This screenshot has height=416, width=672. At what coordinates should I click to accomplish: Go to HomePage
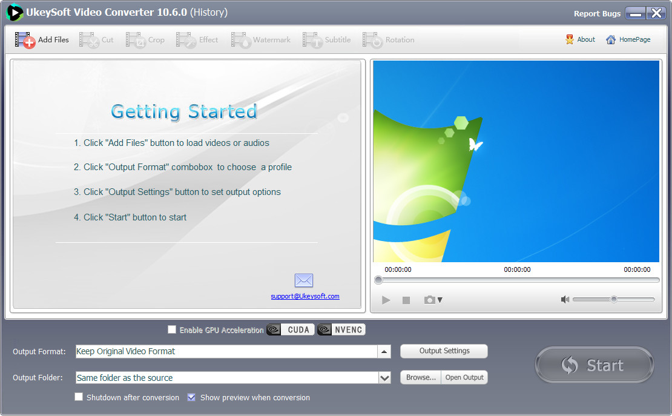point(628,39)
